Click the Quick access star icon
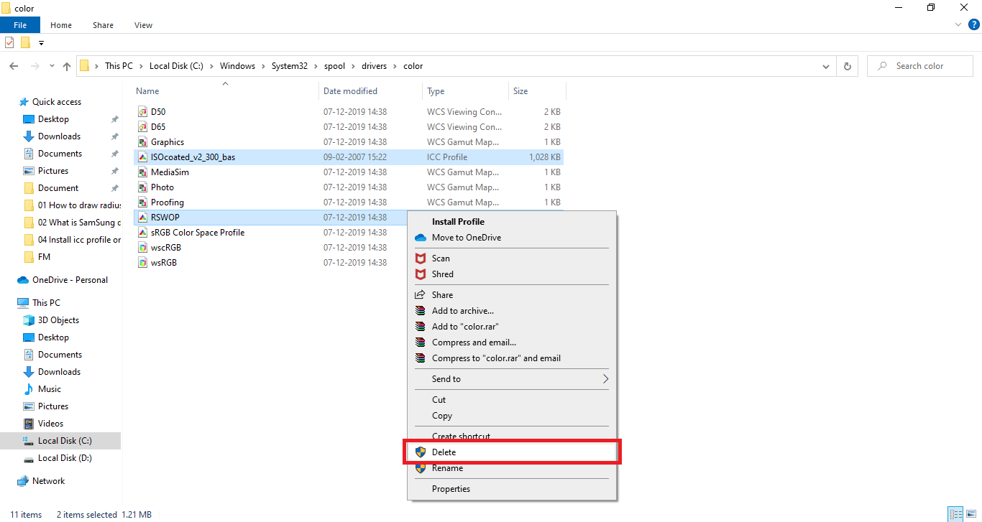The image size is (982, 522). click(24, 102)
